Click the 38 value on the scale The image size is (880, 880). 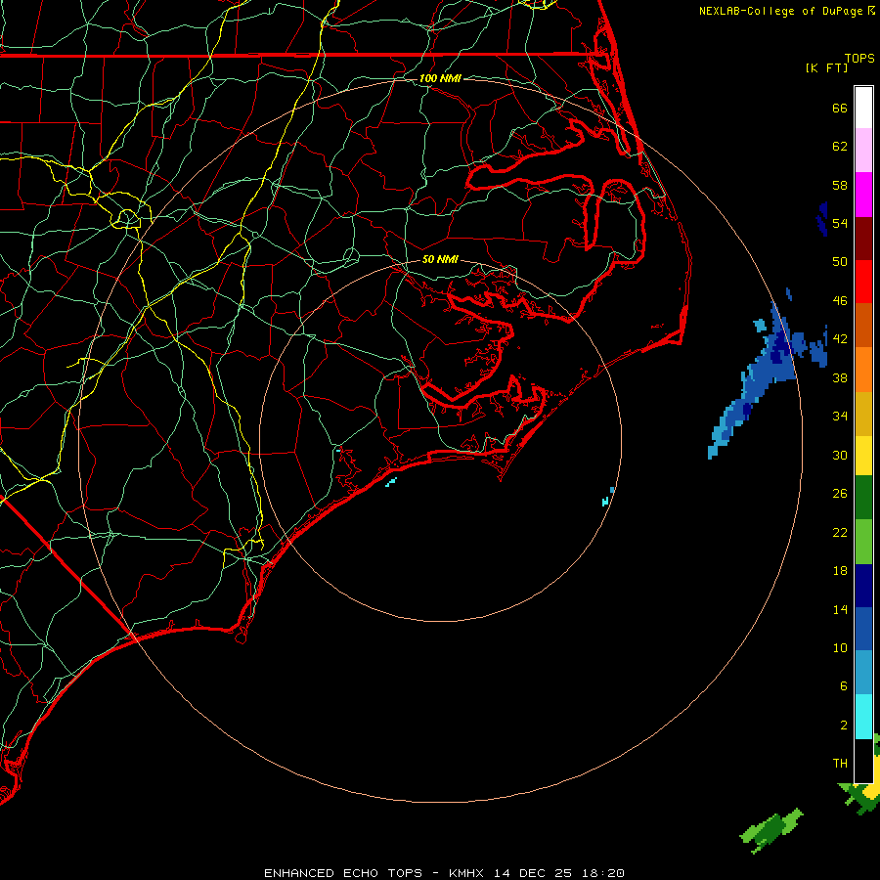(x=840, y=377)
